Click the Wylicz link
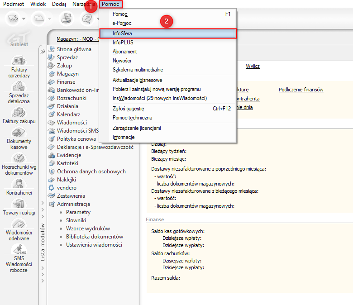This screenshot has width=353, height=305. (253, 66)
